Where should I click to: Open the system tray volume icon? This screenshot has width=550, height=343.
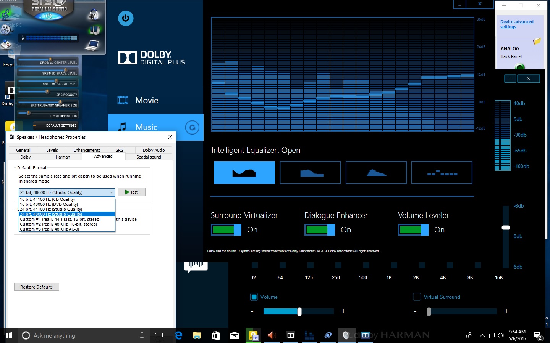point(501,335)
